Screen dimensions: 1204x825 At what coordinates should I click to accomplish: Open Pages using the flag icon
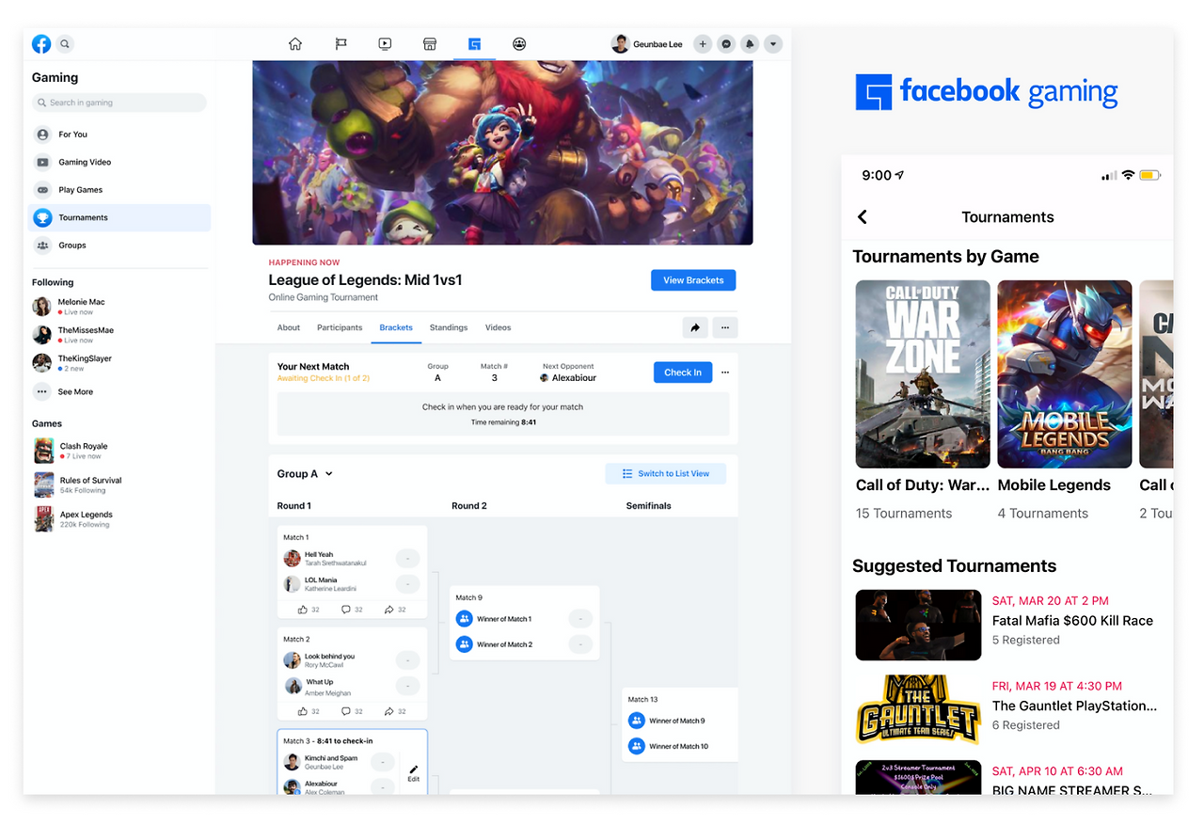click(x=341, y=44)
